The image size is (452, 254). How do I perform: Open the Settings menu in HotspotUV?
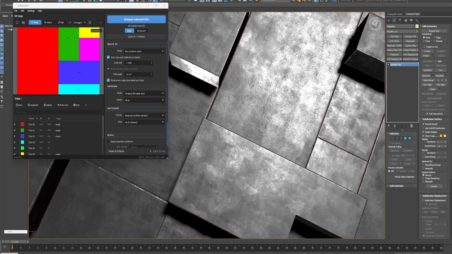31,11
